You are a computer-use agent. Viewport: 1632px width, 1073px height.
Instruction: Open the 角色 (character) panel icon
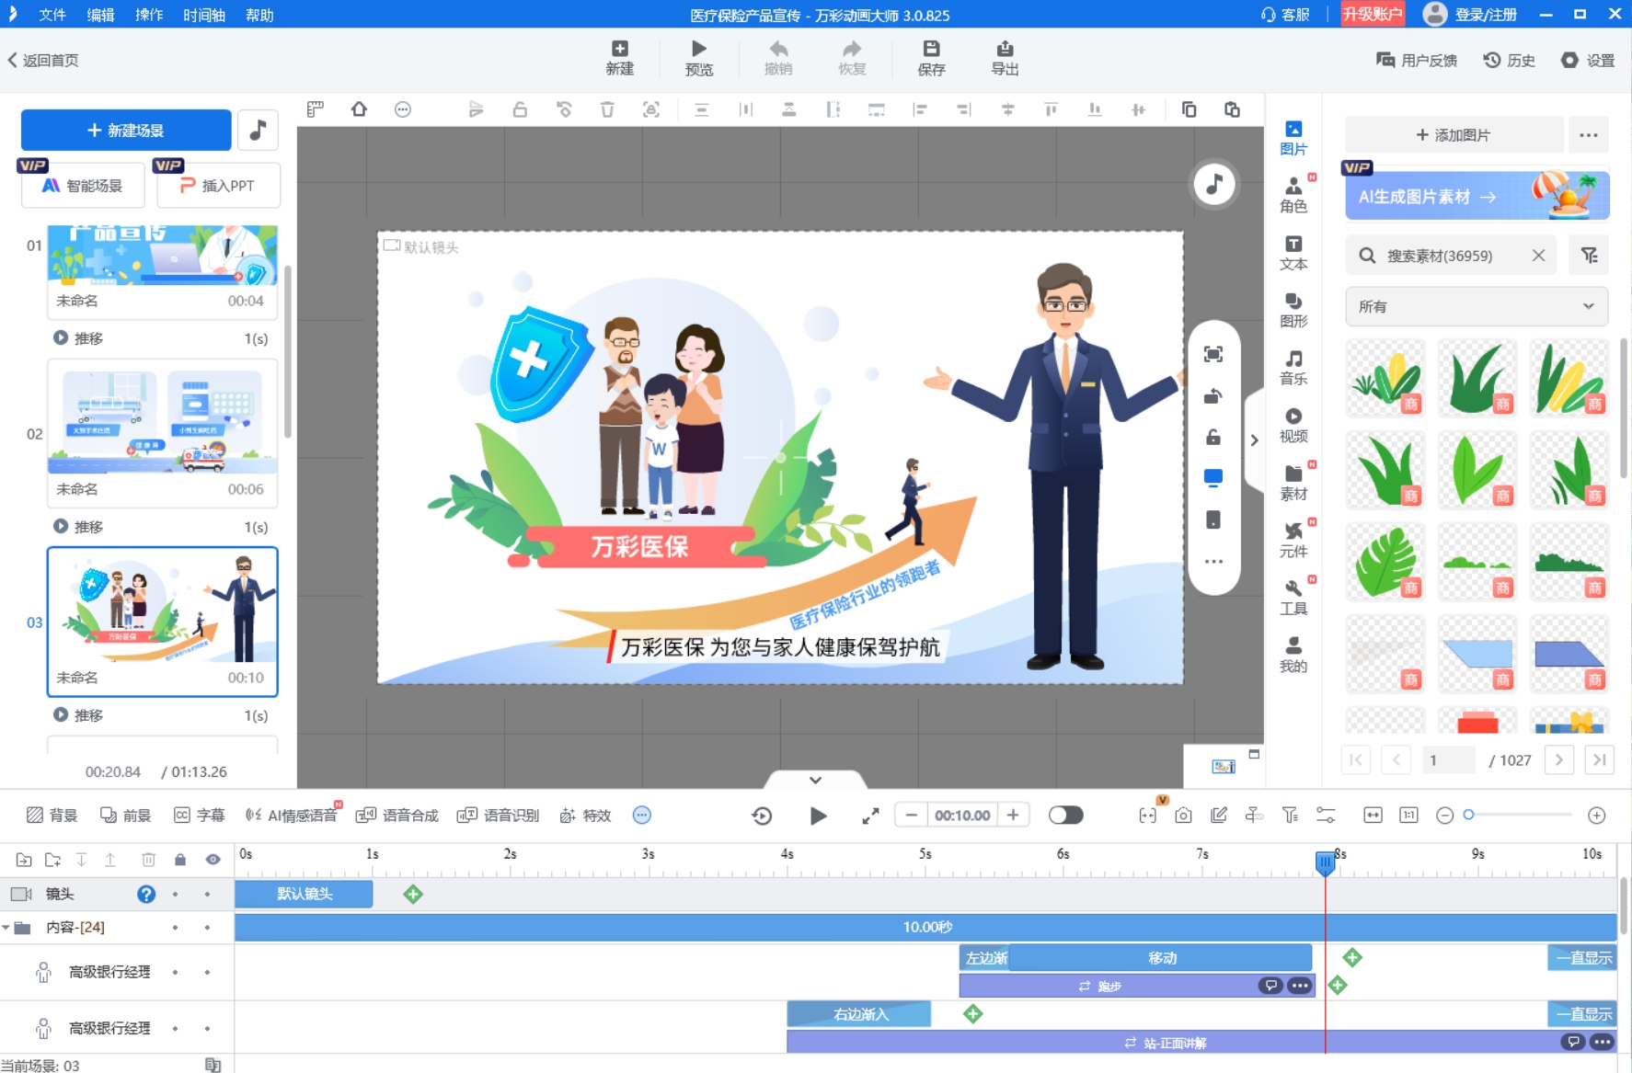[1294, 193]
